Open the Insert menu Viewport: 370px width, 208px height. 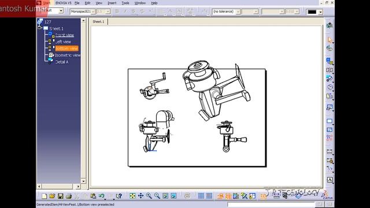tap(112, 3)
